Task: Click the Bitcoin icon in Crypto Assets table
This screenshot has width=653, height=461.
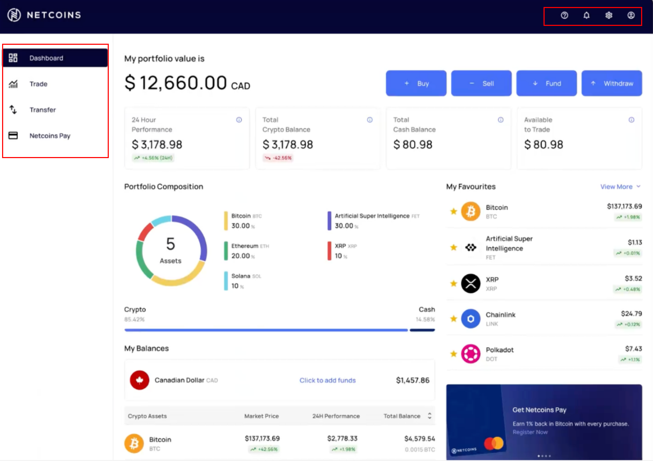Action: pos(134,444)
